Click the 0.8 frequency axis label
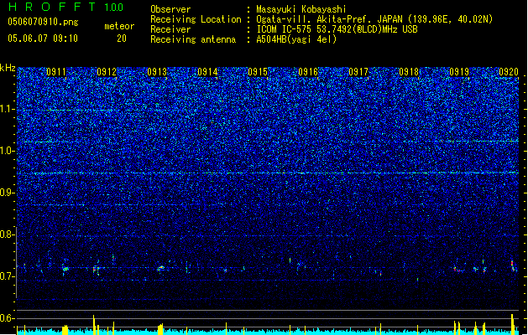The height and width of the screenshot is (335, 528). coord(6,234)
